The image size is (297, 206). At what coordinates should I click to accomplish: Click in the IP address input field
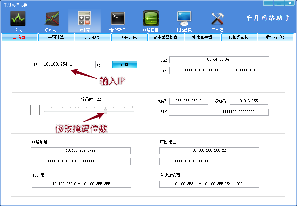69,64
